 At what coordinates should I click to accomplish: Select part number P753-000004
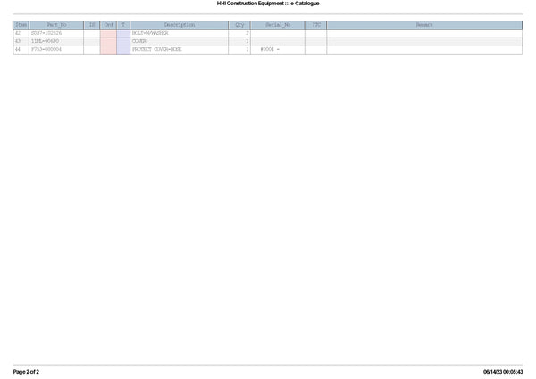tap(47, 49)
